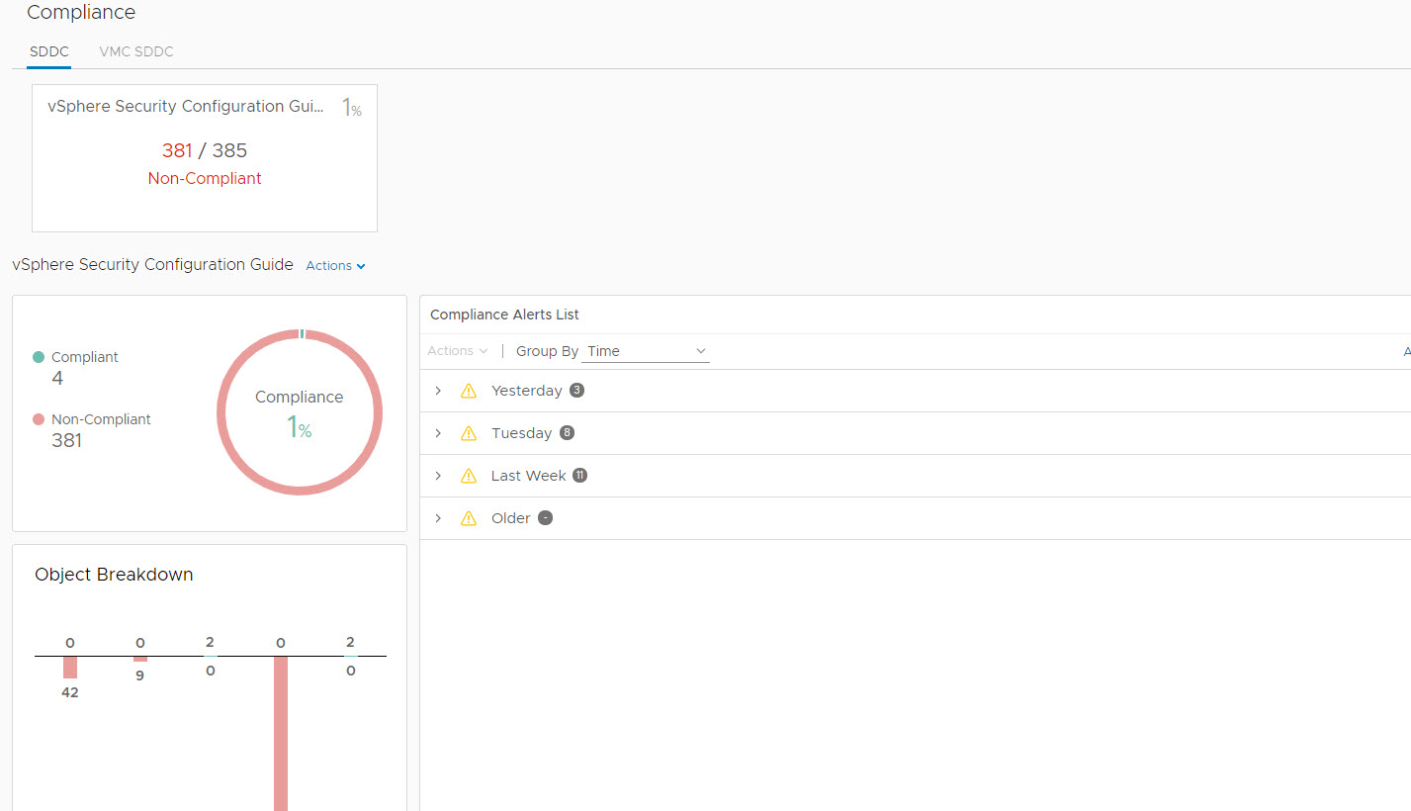Open the VMC SDDC tab
1411x811 pixels.
(x=135, y=51)
